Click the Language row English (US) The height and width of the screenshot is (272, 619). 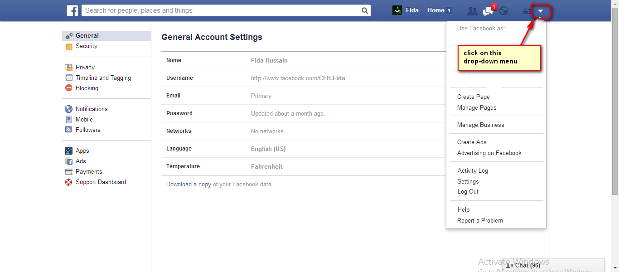(x=268, y=149)
